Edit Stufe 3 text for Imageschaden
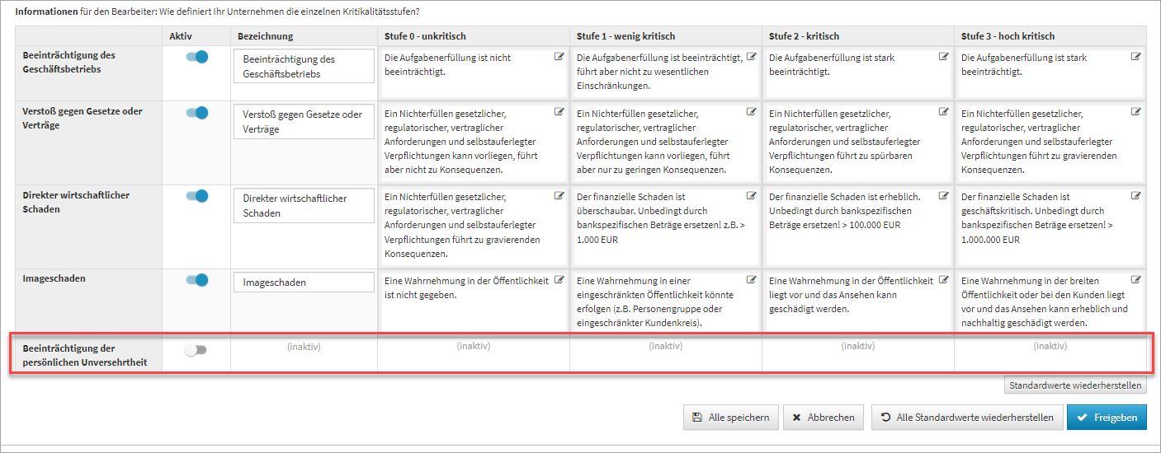1161x453 pixels. 1135,279
